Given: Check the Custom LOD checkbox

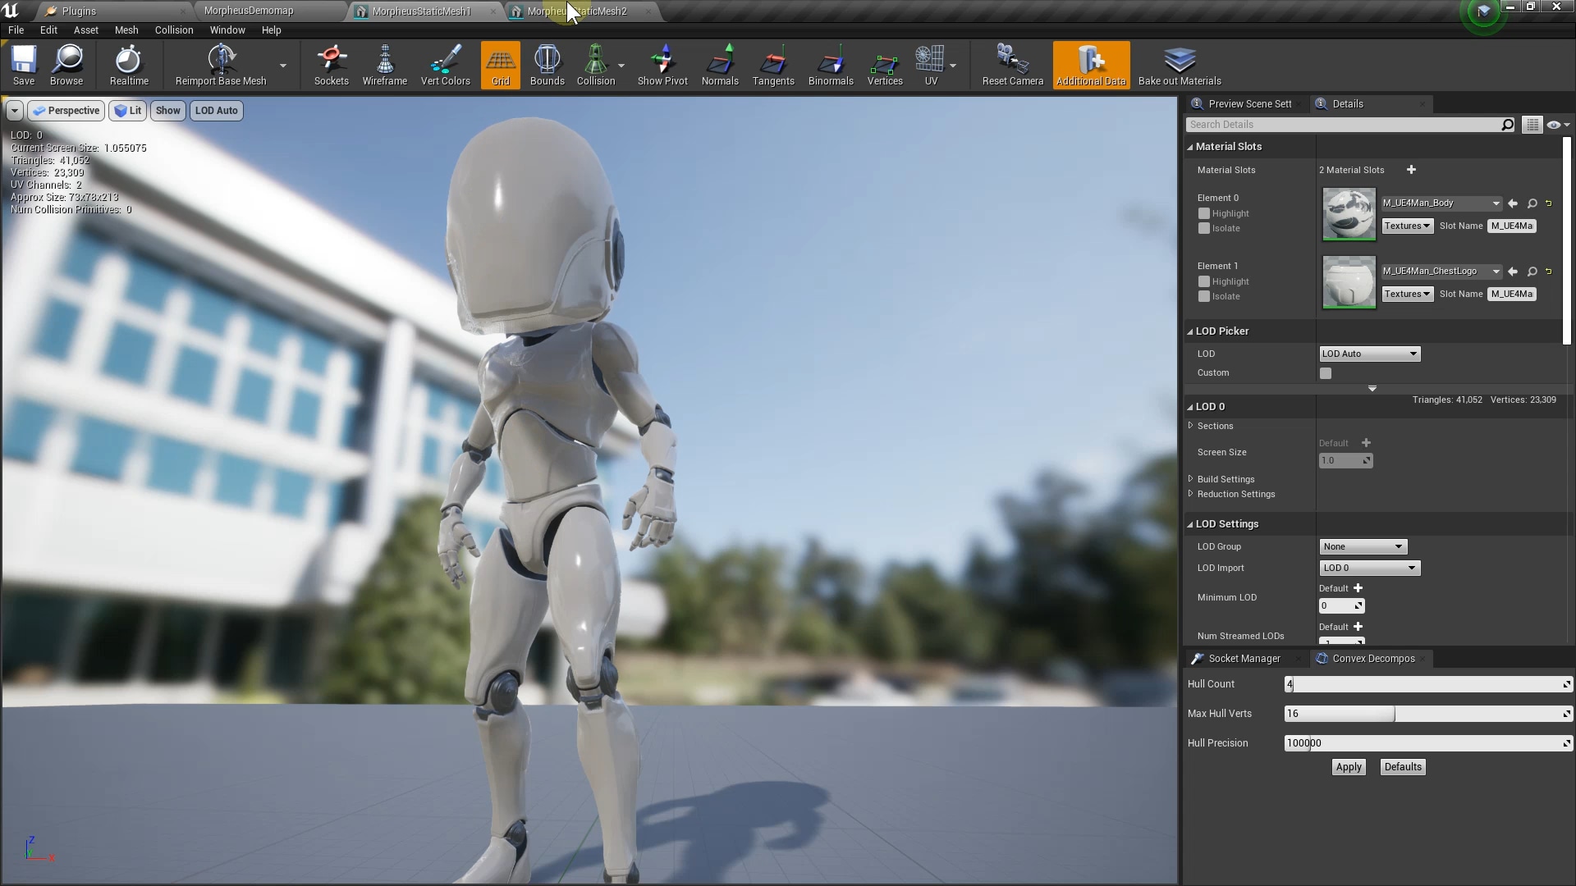Looking at the screenshot, I should tap(1326, 372).
